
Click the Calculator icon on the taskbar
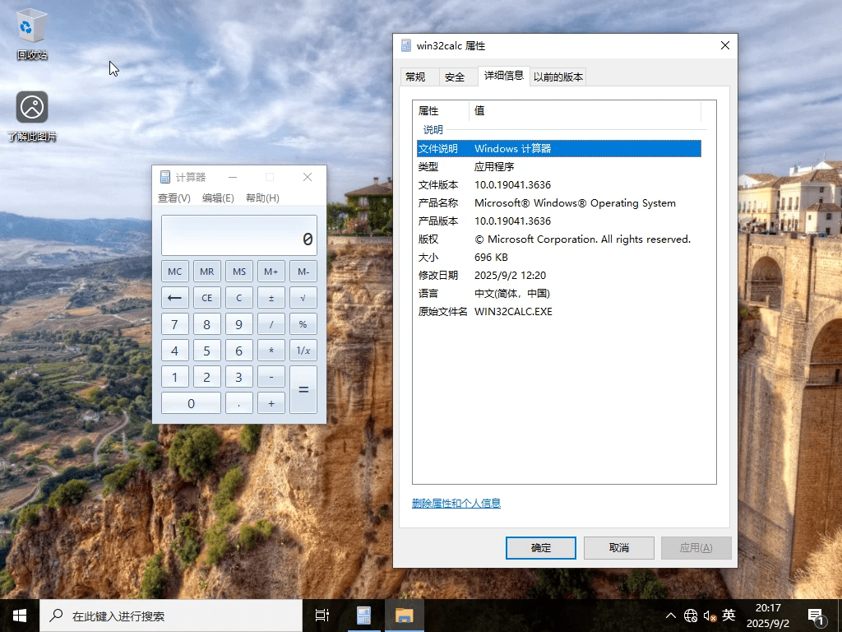coord(363,615)
